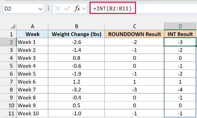This screenshot has height=118, width=197.
Task: Select the 'Week 7' cell
Action: (33, 90)
